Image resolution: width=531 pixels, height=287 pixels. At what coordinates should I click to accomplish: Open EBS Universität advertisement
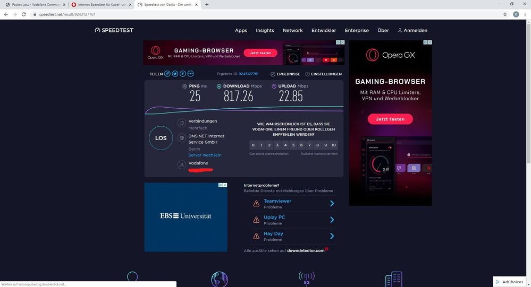pyautogui.click(x=186, y=217)
